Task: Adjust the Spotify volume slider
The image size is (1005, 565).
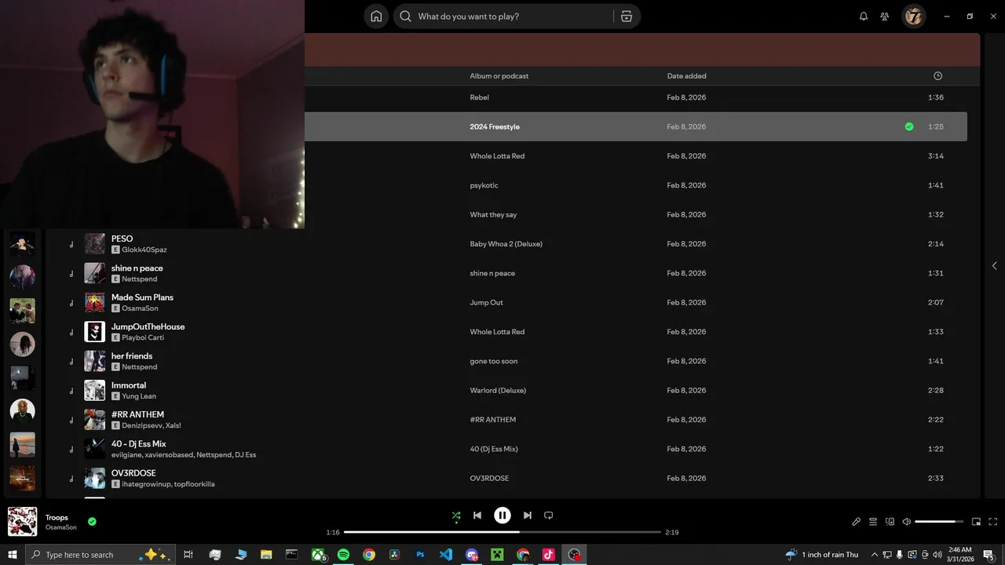Action: click(x=939, y=522)
